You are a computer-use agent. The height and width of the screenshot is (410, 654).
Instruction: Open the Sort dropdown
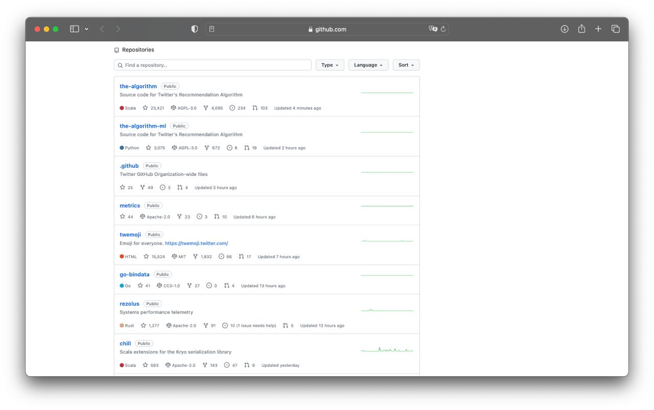pyautogui.click(x=406, y=65)
